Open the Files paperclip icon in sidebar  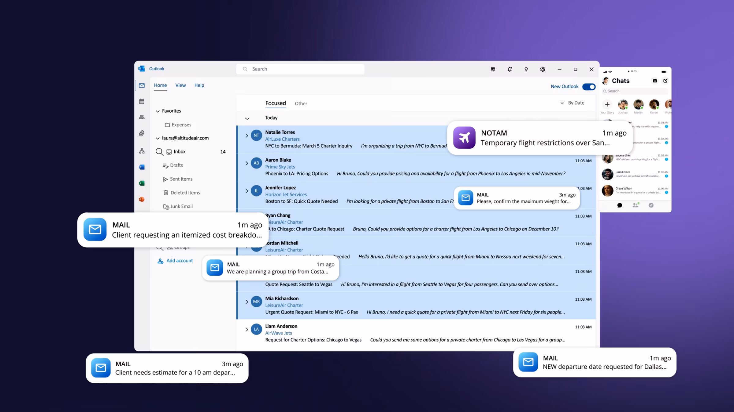(x=142, y=133)
